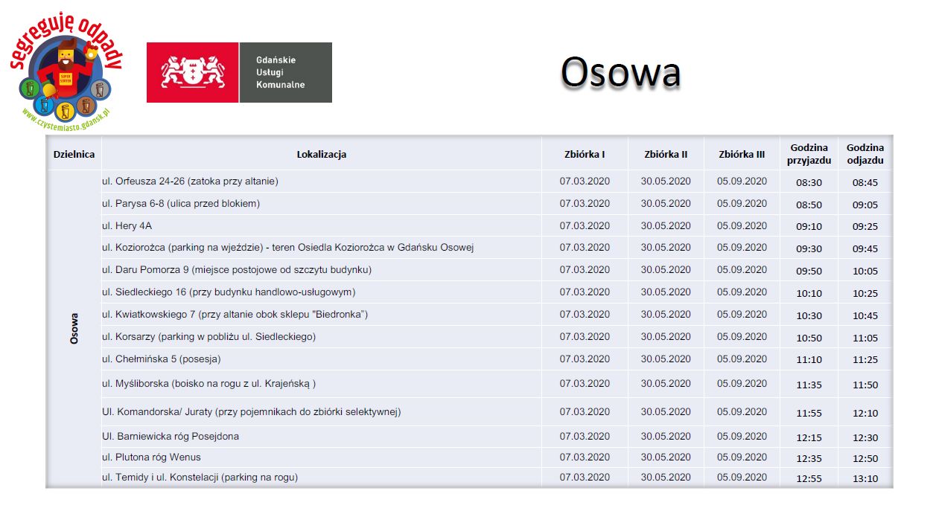The image size is (936, 517).
Task: Select the Zbiórka I column header
Action: click(x=585, y=155)
